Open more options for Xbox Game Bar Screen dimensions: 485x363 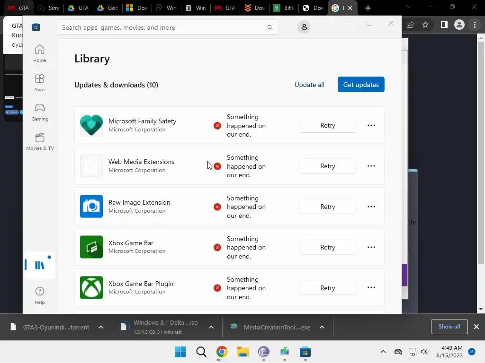[371, 247]
